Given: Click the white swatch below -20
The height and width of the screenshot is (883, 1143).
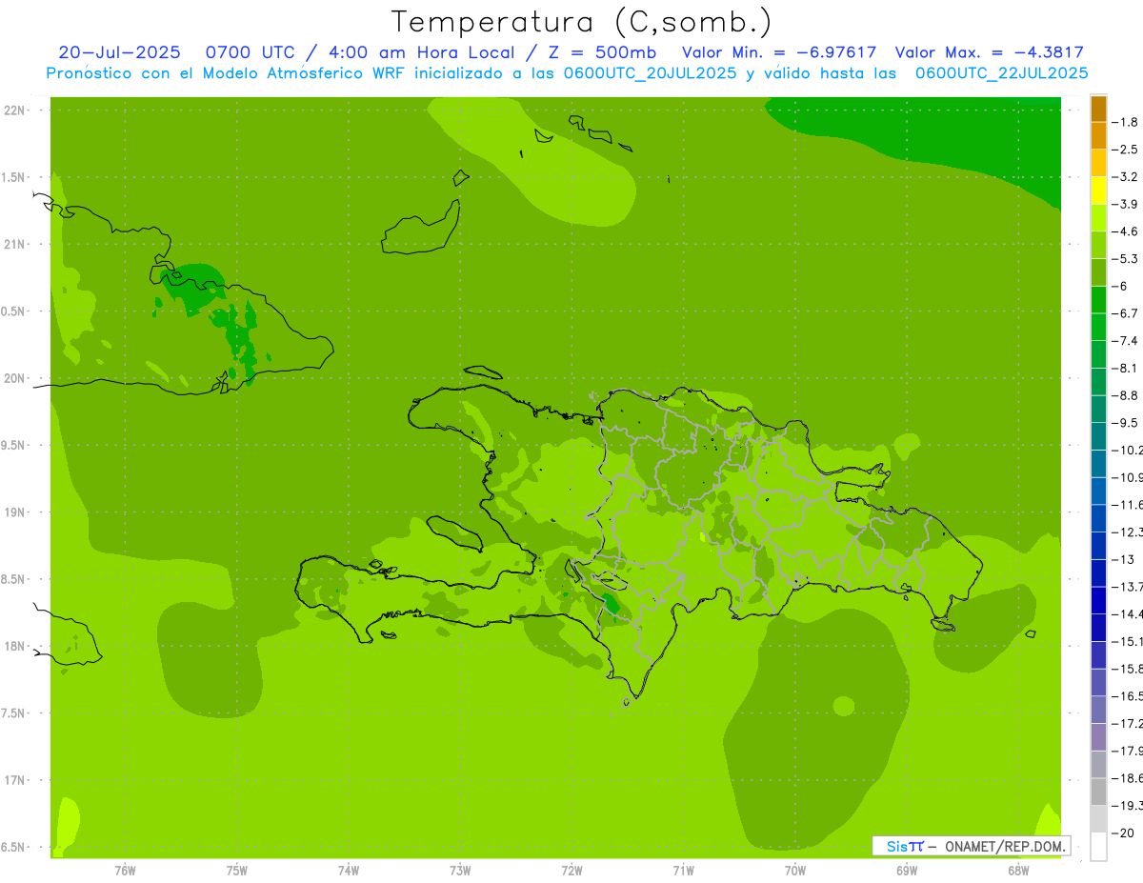Looking at the screenshot, I should pos(1098,847).
